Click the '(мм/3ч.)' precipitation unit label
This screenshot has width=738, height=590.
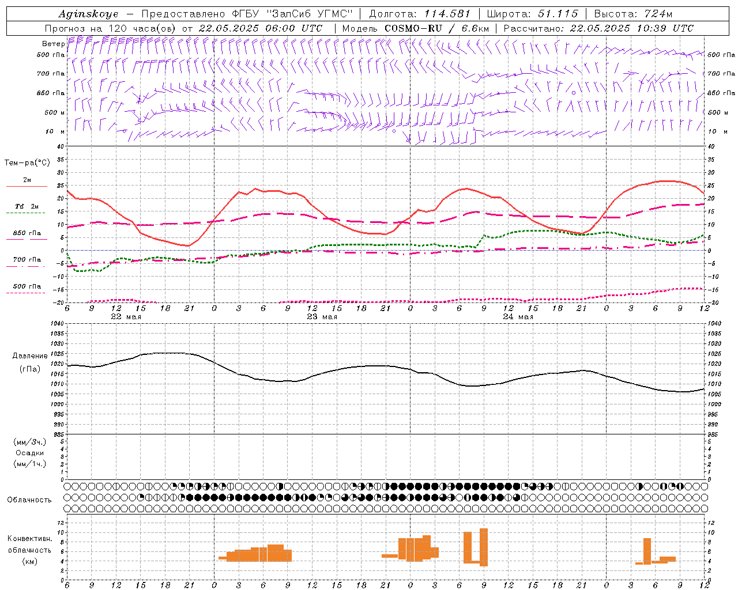(30, 442)
